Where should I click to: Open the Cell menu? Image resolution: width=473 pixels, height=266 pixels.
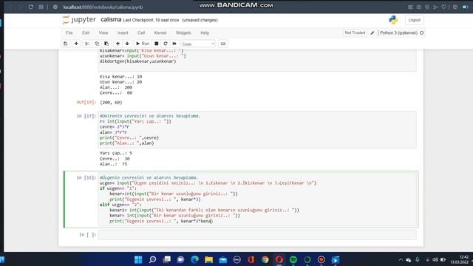point(141,33)
